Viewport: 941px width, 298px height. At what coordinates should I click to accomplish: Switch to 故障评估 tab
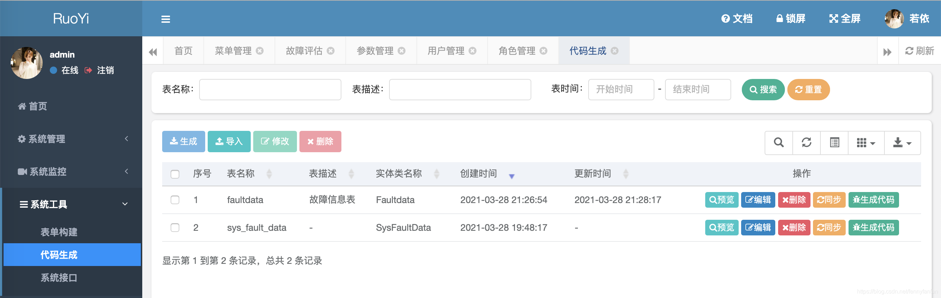(x=304, y=51)
